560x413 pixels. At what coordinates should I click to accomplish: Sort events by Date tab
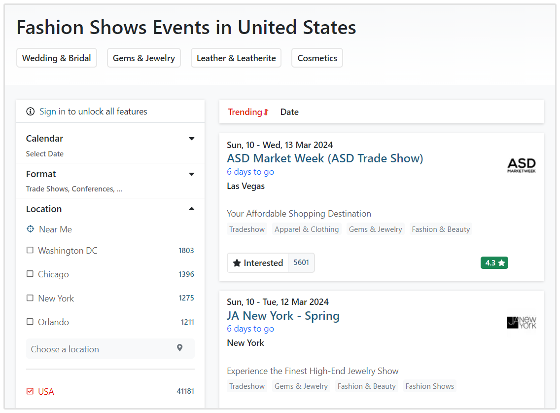(289, 112)
